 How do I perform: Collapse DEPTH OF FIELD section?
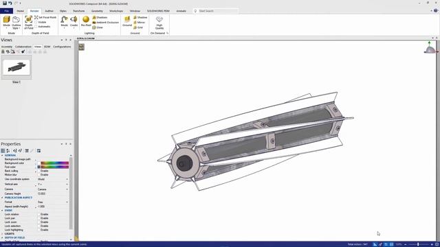(2, 237)
